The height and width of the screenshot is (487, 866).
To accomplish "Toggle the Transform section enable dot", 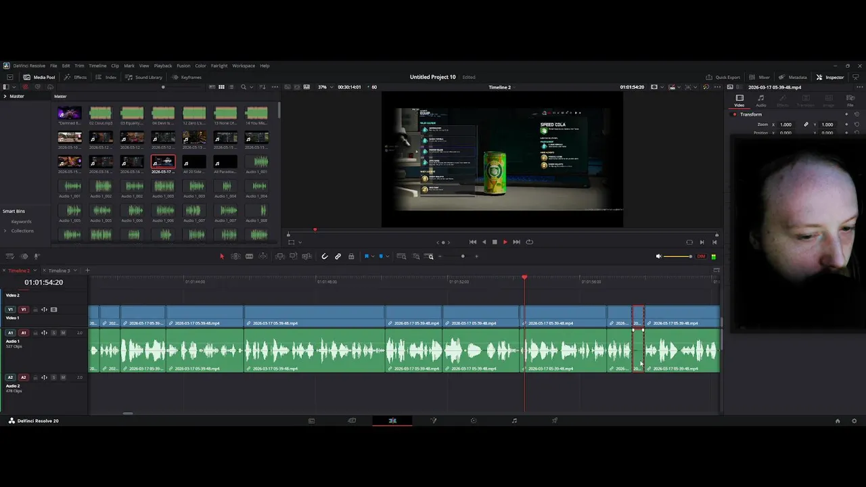I will tap(735, 114).
